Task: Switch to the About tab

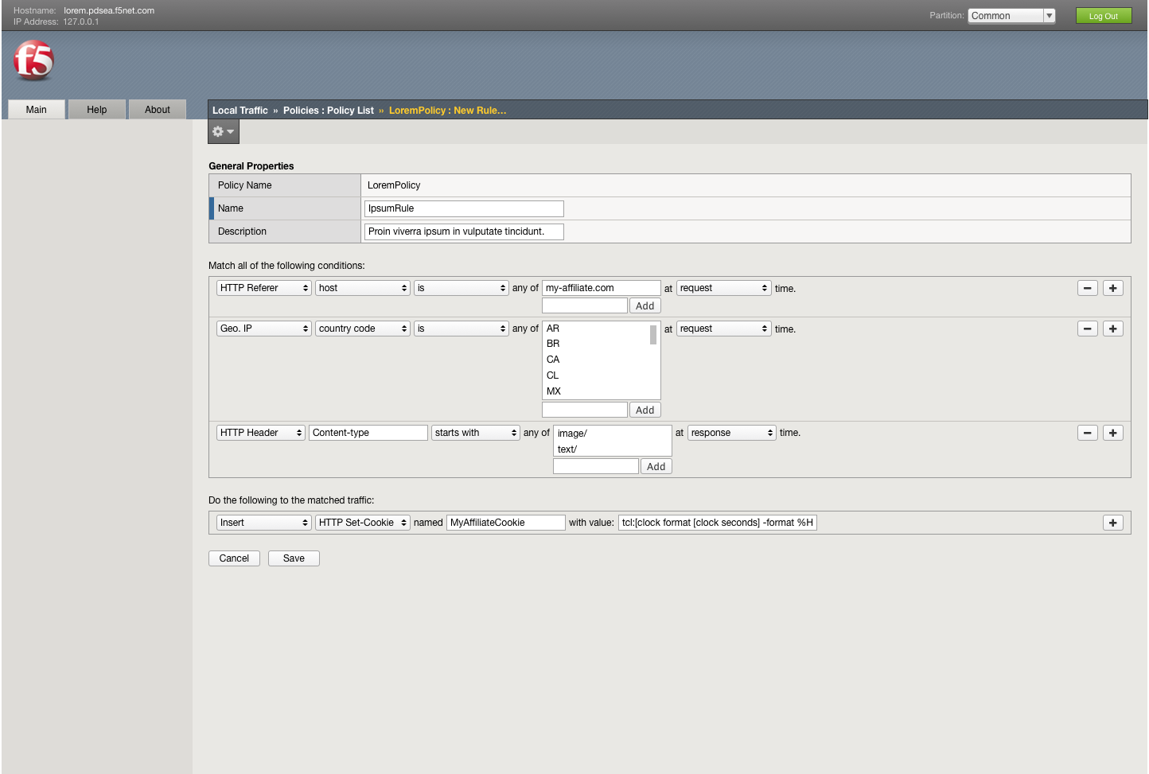Action: point(158,110)
